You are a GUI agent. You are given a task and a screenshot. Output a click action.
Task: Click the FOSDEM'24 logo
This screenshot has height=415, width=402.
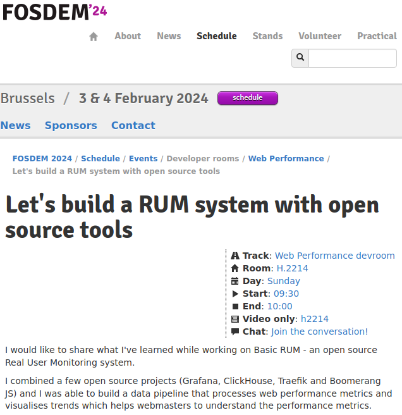pyautogui.click(x=54, y=12)
